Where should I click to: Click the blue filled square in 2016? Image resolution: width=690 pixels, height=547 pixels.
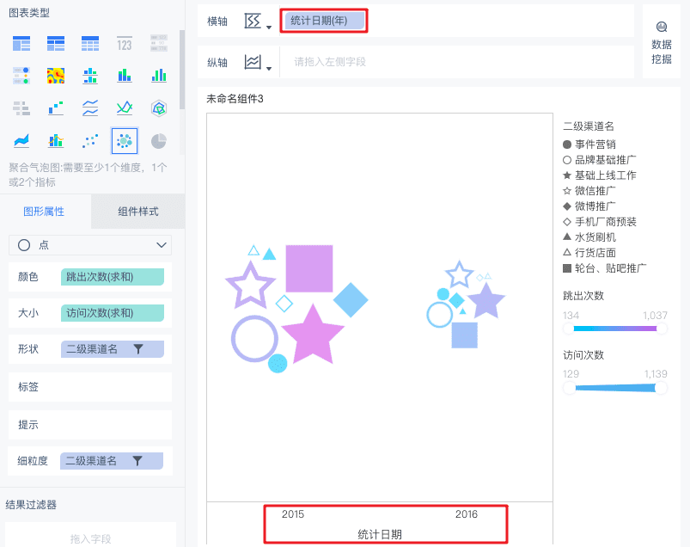click(465, 335)
